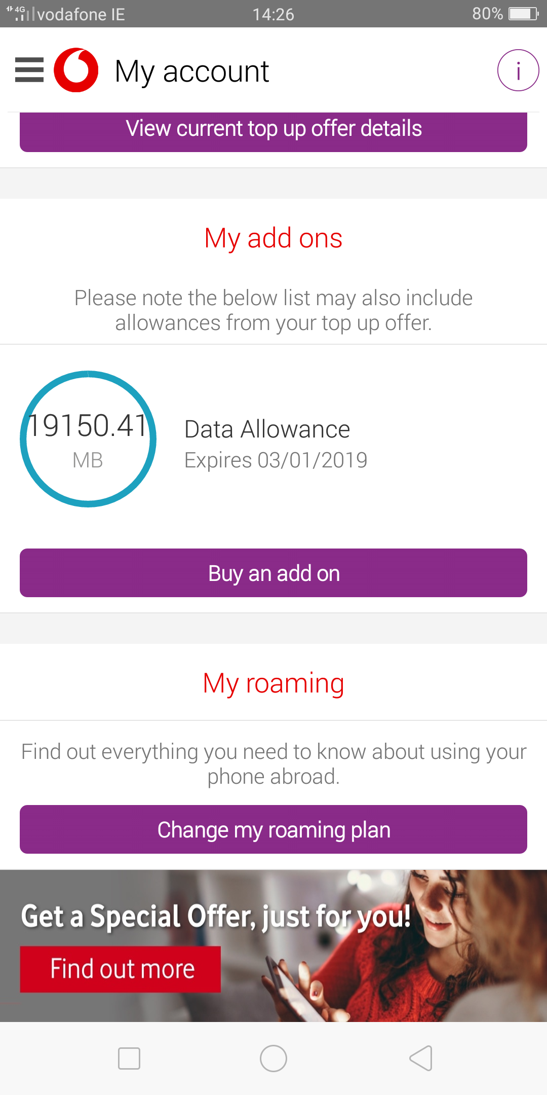547x1095 pixels.
Task: Open recent apps square button
Action: [x=129, y=1058]
